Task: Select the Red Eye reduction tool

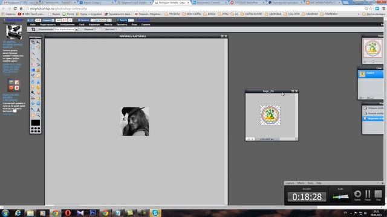Action: tap(33, 98)
